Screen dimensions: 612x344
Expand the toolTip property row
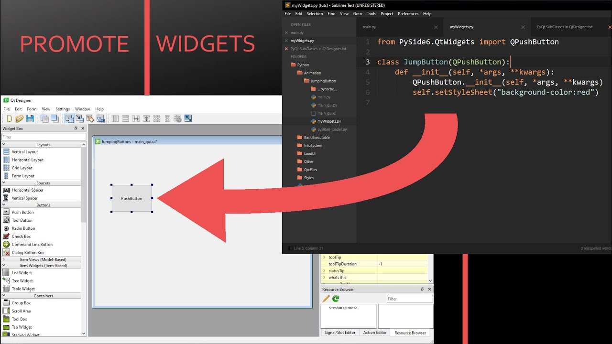tap(324, 258)
